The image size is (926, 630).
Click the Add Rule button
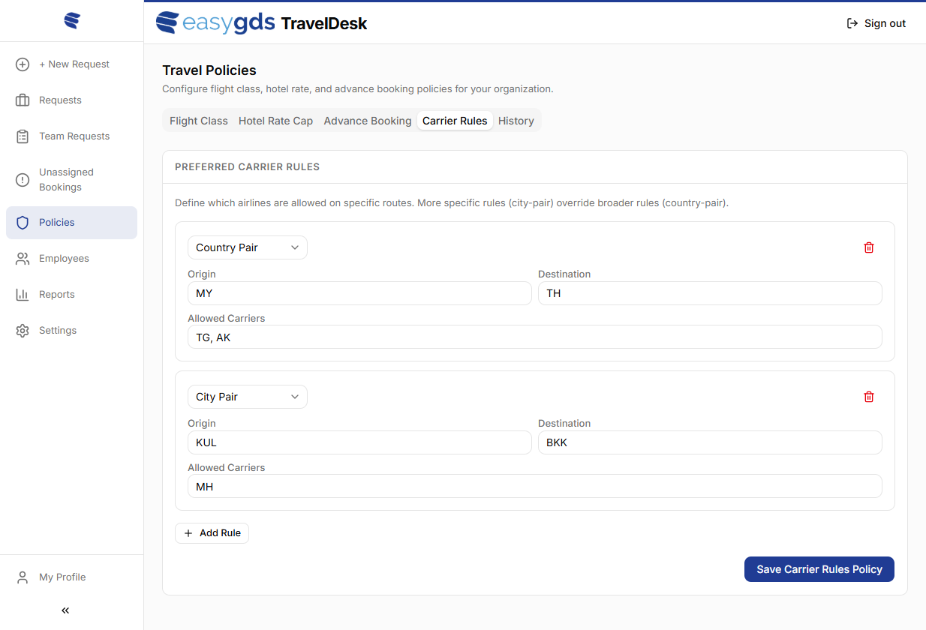pyautogui.click(x=212, y=533)
